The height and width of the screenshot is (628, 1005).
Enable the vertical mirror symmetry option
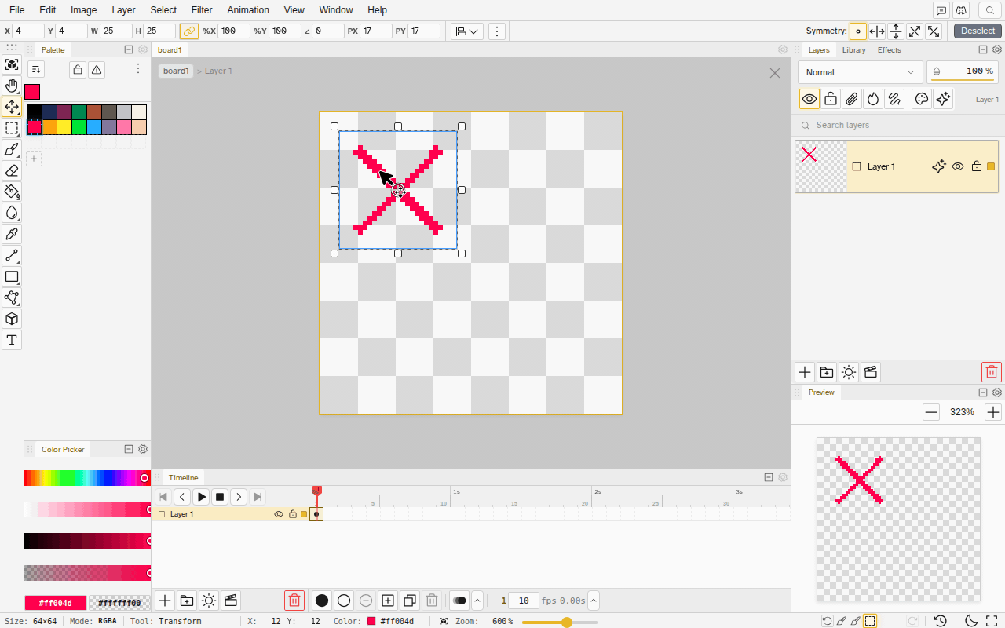point(896,31)
